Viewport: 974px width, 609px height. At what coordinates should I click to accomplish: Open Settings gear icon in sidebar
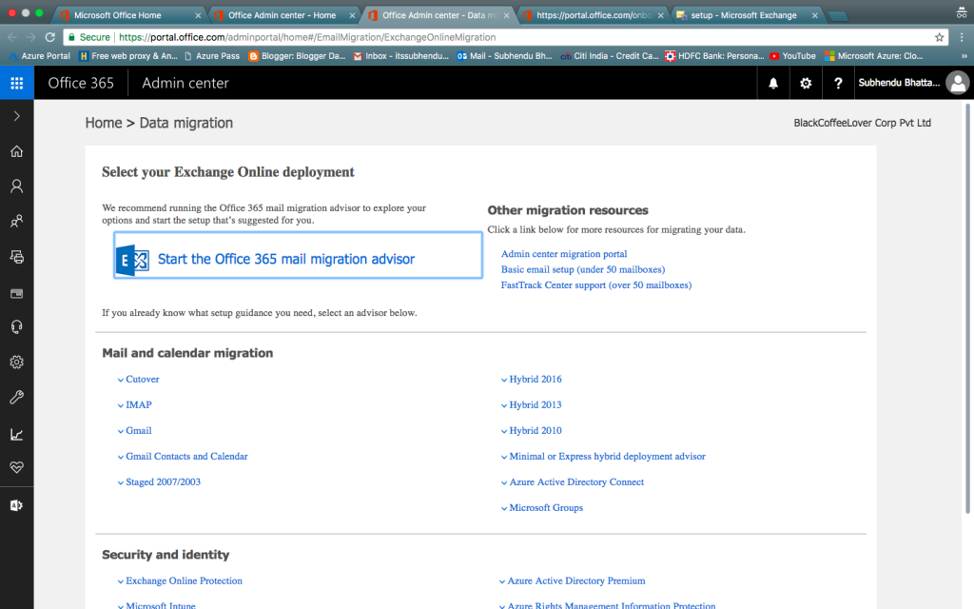point(17,362)
